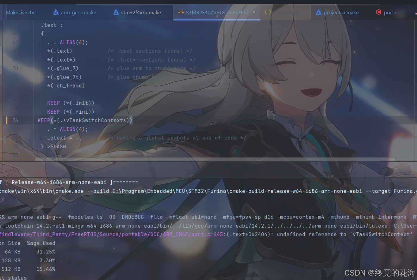Click the ld.exe linker path line

208,226
